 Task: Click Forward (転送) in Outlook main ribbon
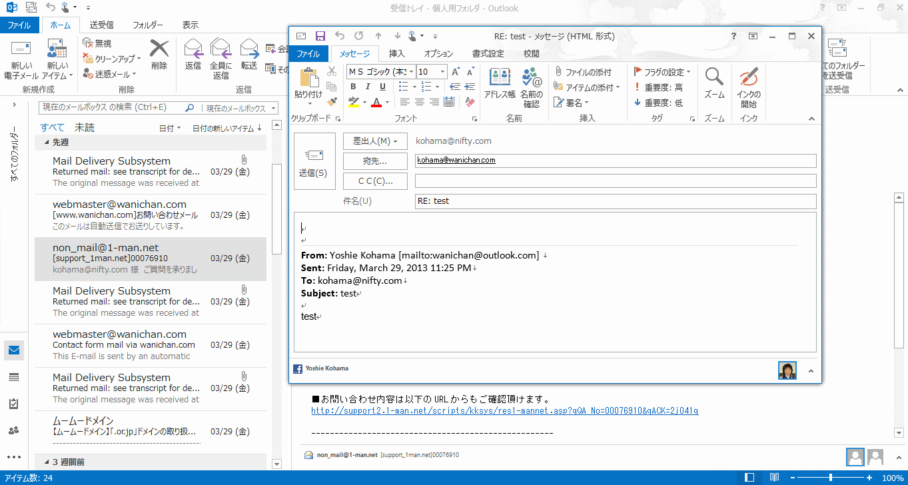(249, 55)
